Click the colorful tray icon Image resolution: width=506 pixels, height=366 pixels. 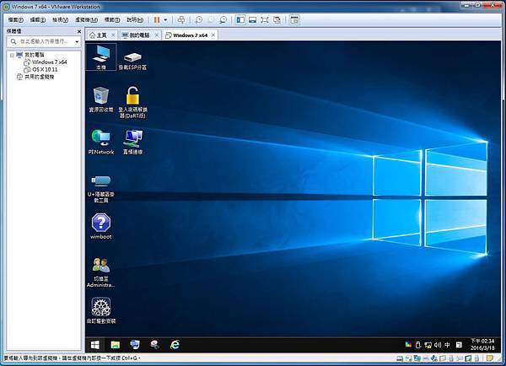point(408,345)
